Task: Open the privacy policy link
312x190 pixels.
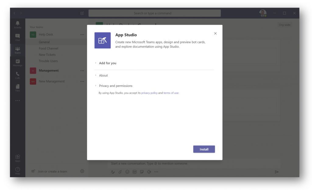Action: click(149, 93)
